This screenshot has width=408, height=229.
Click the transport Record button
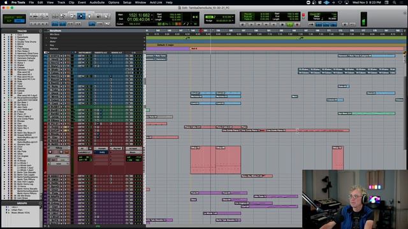pyautogui.click(x=297, y=24)
